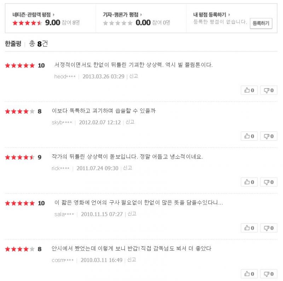The image size is (283, 281).
Task: Expand 네티즌·관람객 평점 arrow
Action: pyautogui.click(x=54, y=15)
